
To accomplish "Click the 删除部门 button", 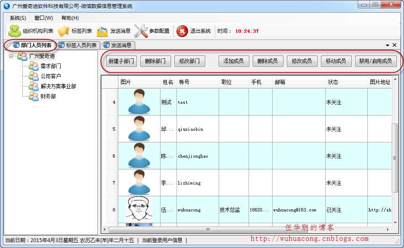I will click(155, 61).
